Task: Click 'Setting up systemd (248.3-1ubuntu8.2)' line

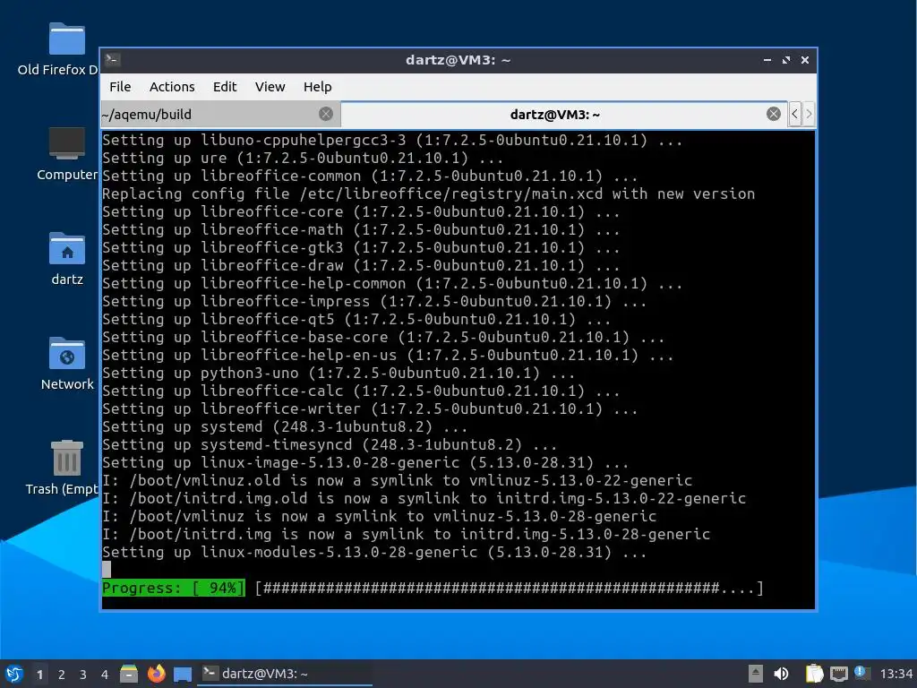Action: 285,426
